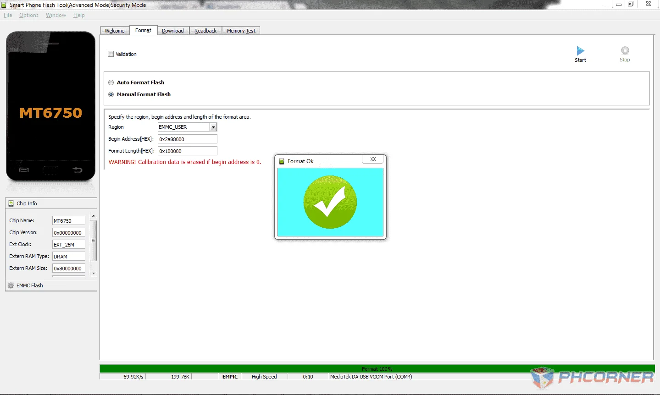This screenshot has width=660, height=395.
Task: Click the Specify the region instruction text
Action: [179, 117]
